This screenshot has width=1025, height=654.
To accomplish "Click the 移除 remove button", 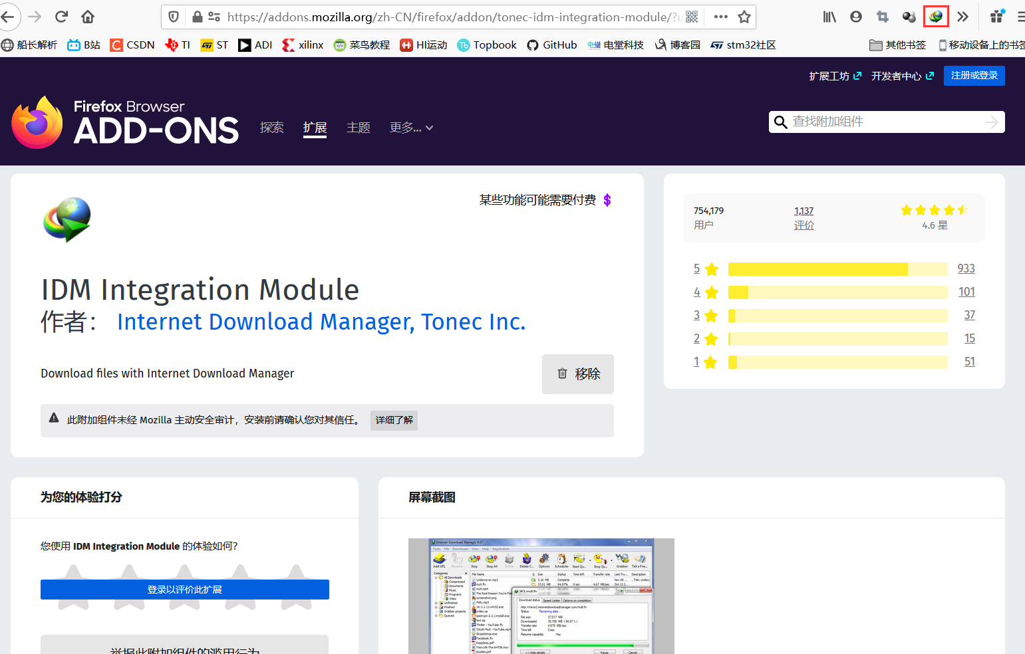I will 578,374.
